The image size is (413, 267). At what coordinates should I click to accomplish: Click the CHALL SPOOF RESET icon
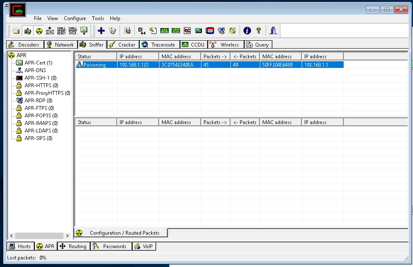61,31
